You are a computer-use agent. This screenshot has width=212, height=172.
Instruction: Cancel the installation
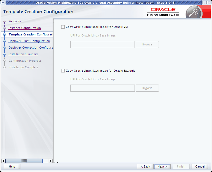click(x=200, y=166)
